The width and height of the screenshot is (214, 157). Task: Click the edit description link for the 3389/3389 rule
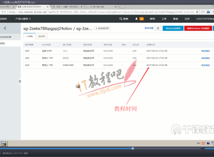click(205, 65)
